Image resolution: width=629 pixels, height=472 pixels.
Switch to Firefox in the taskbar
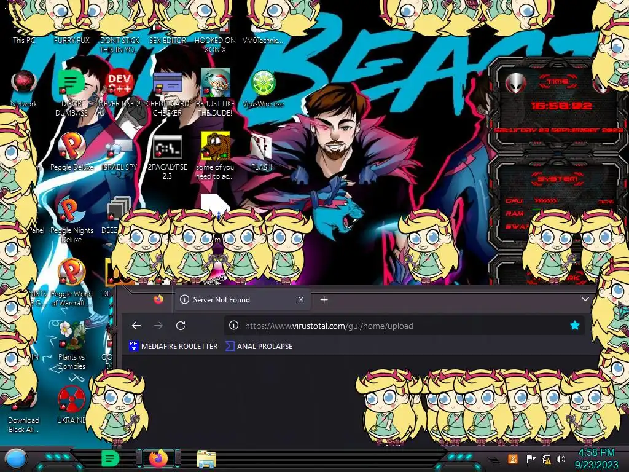(158, 458)
